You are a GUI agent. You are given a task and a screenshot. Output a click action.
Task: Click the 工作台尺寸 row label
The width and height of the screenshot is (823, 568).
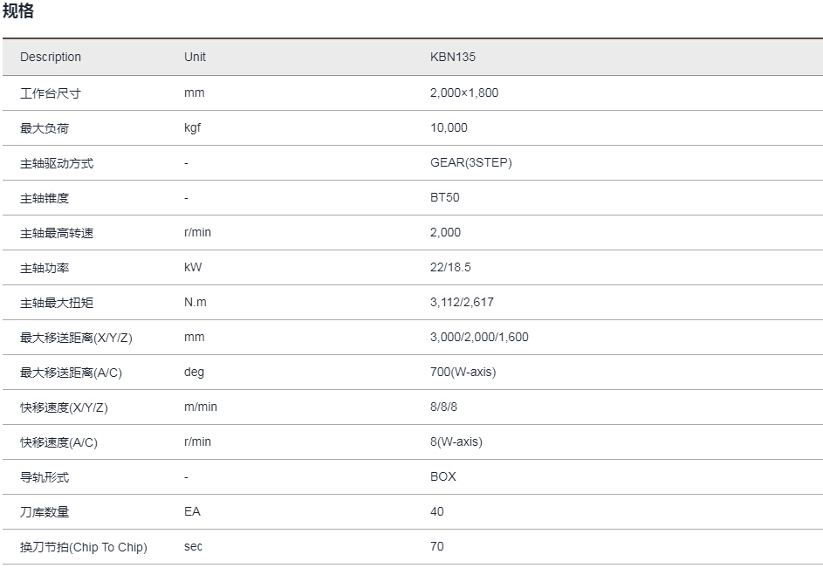point(51,93)
